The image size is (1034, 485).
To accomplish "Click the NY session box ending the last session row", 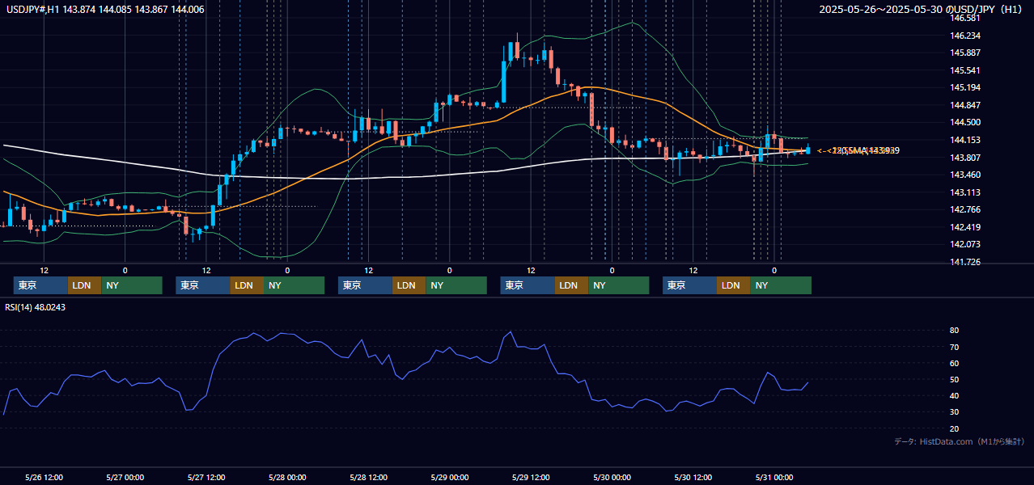I will [781, 285].
